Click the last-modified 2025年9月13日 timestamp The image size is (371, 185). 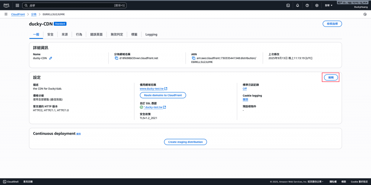[x=290, y=58]
